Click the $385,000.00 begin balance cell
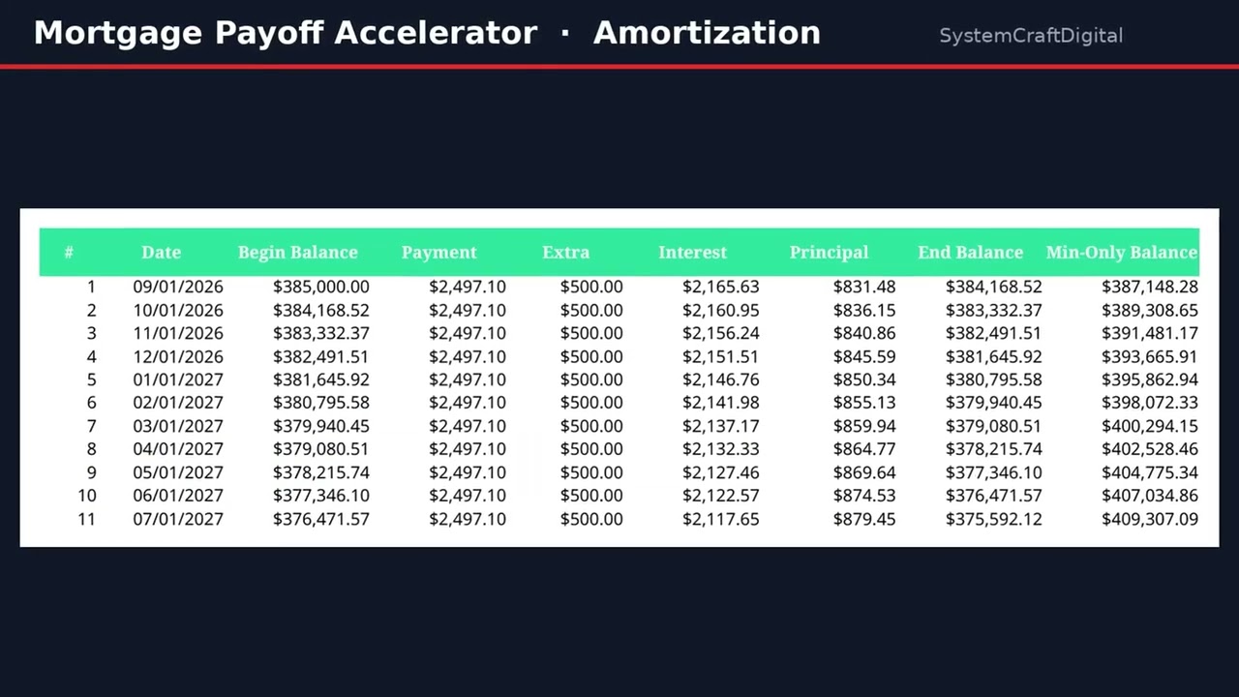 pyautogui.click(x=321, y=287)
